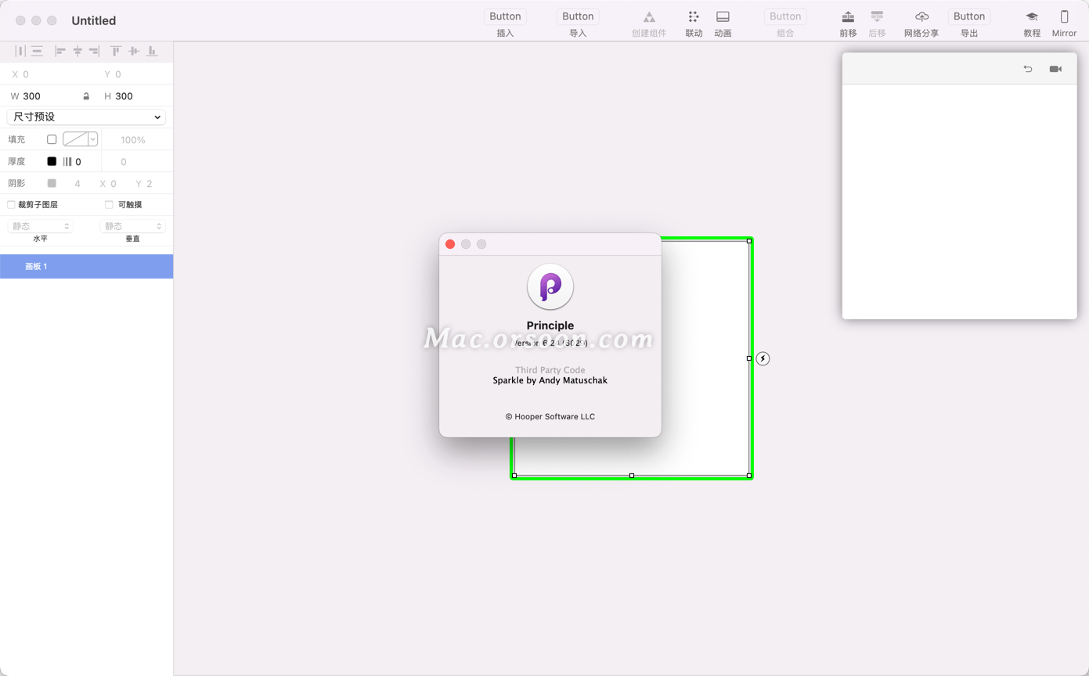Click the 前移 bring forward icon
1089x676 pixels.
click(848, 16)
